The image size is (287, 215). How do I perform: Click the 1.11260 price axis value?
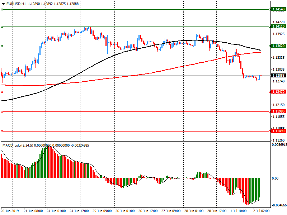tap(279, 140)
